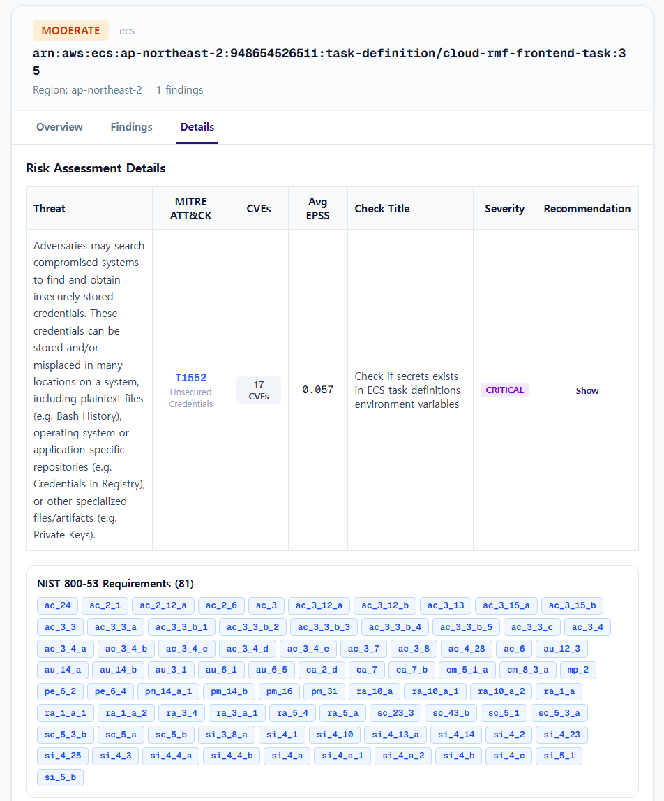
Task: Select the cm_8_3_a requirement tag
Action: 528,670
